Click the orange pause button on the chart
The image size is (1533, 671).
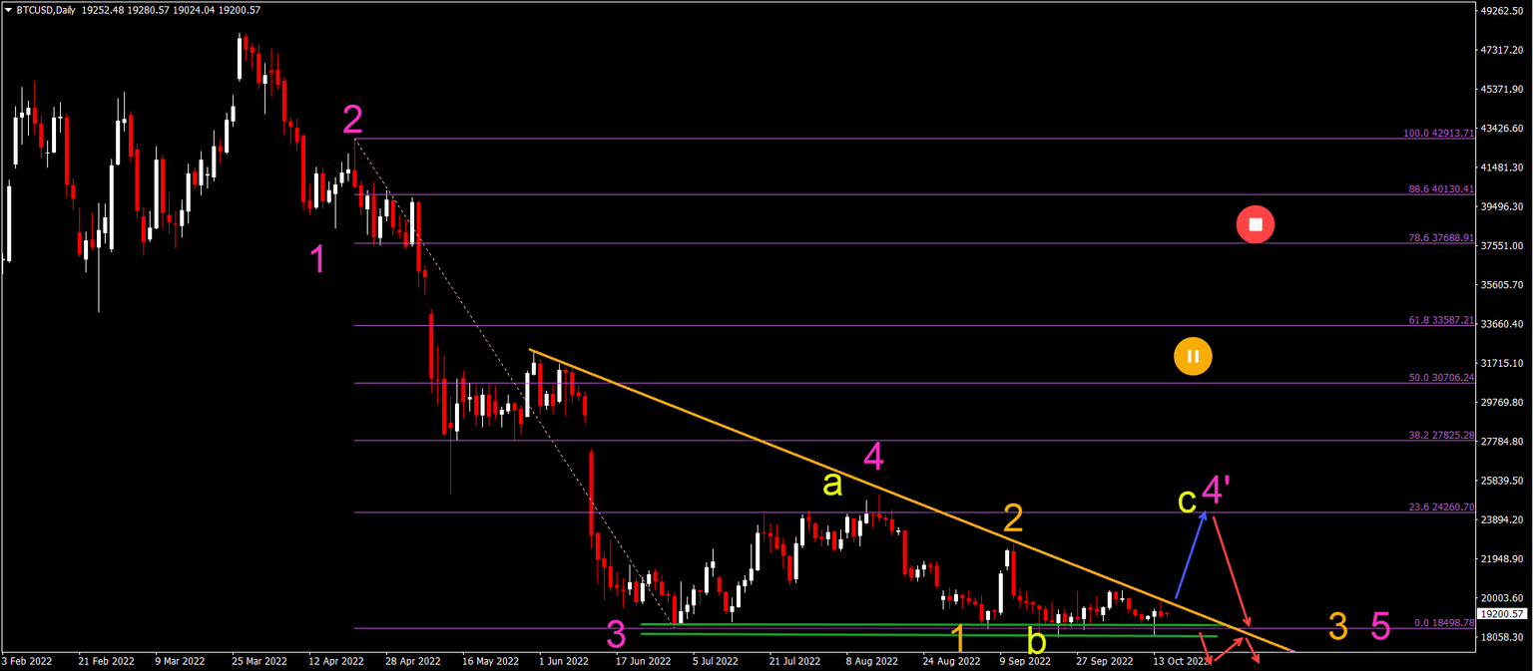click(x=1193, y=356)
